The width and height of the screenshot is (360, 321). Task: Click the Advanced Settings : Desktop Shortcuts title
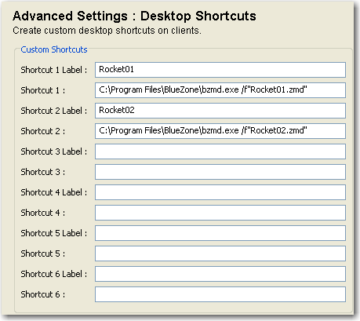(x=134, y=16)
